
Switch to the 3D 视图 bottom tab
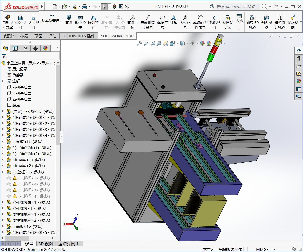(x=46, y=244)
